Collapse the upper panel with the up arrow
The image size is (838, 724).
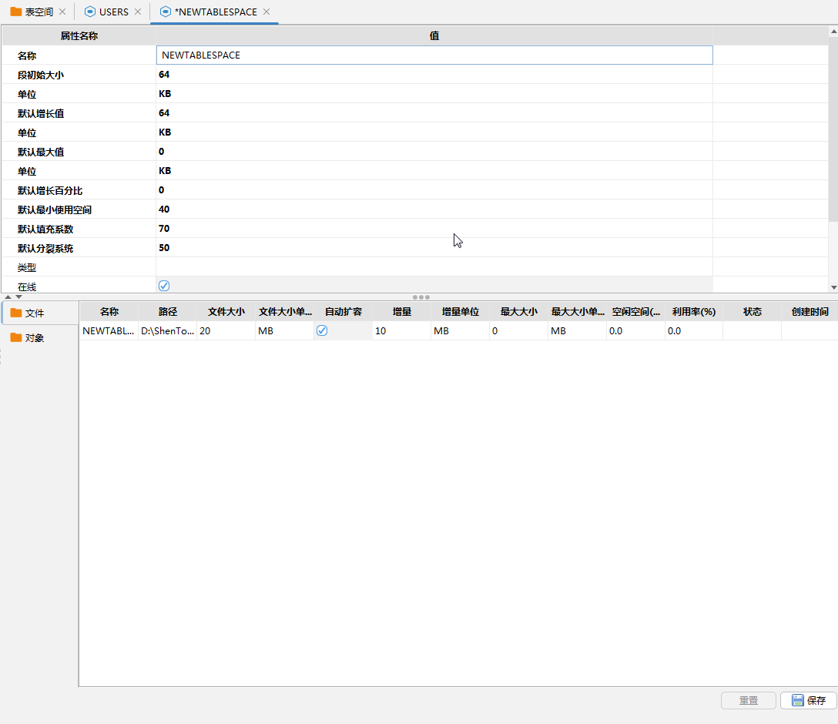pos(8,297)
